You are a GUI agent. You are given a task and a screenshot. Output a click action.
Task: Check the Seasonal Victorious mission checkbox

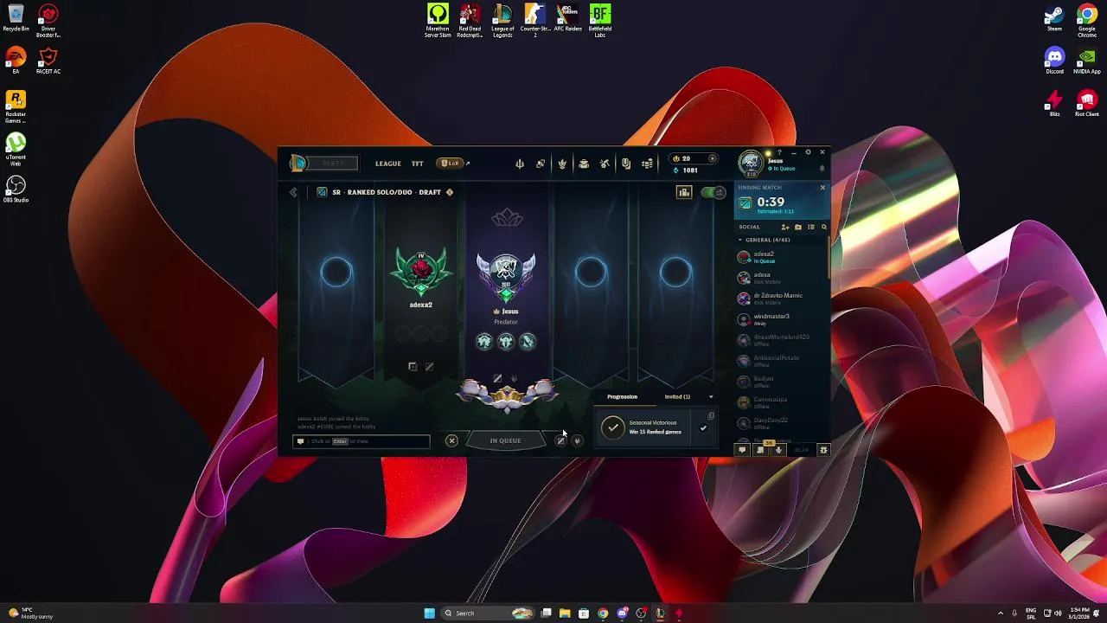pos(703,428)
